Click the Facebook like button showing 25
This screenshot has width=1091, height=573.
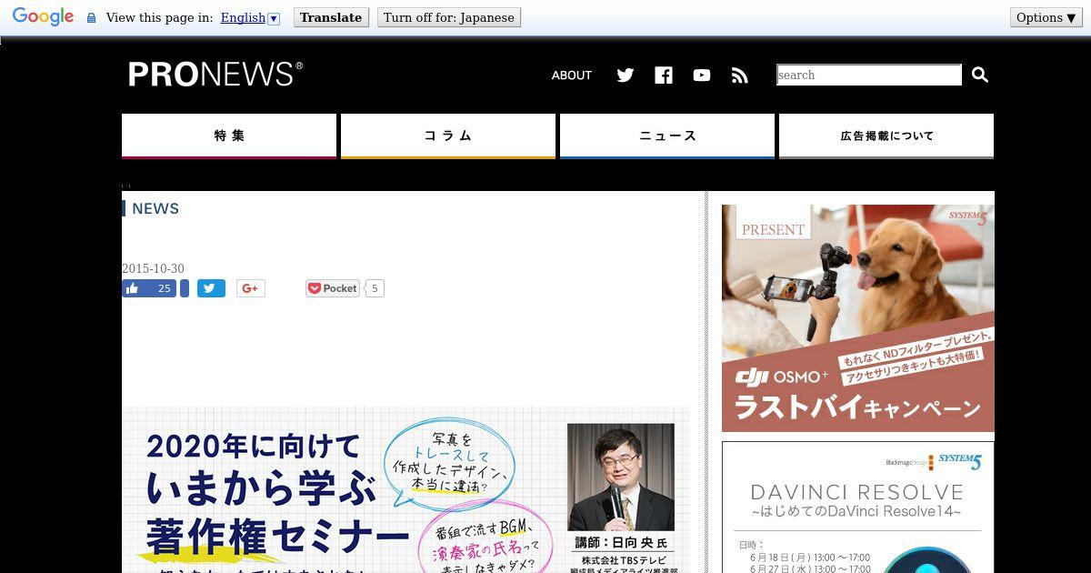(x=149, y=288)
